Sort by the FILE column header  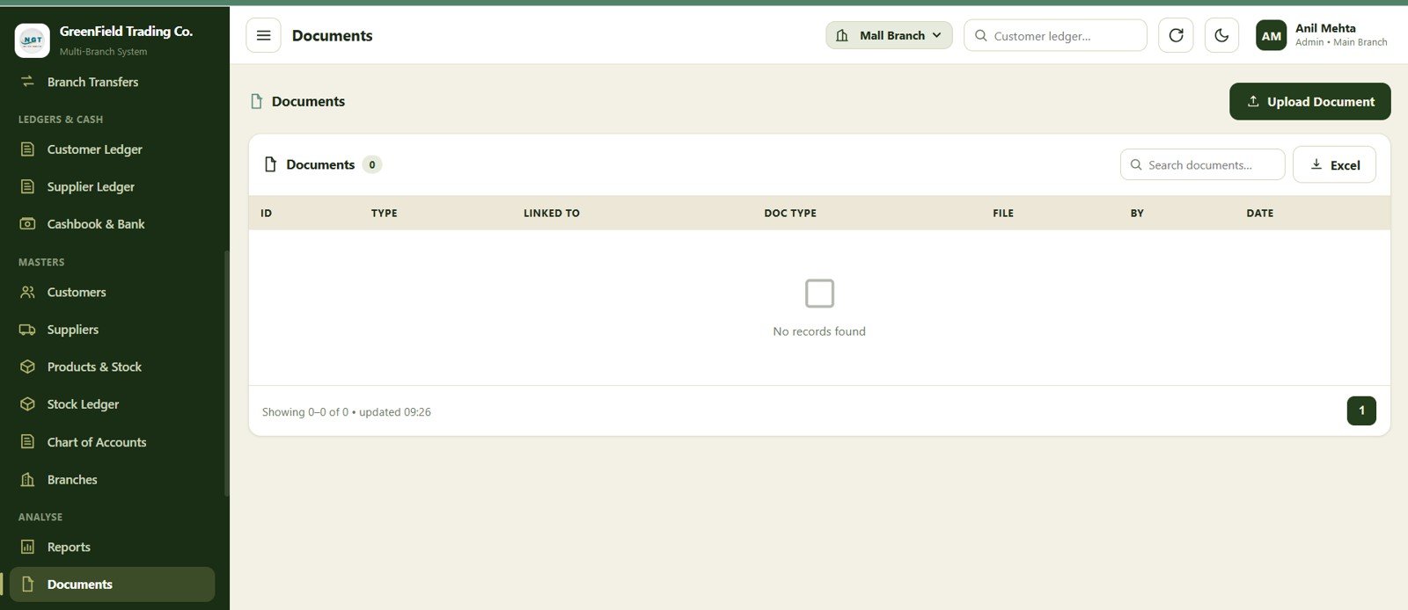click(x=1003, y=214)
